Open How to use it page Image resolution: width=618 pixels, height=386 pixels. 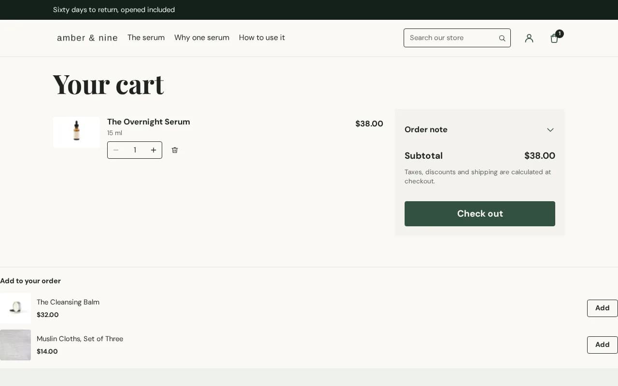pos(262,38)
